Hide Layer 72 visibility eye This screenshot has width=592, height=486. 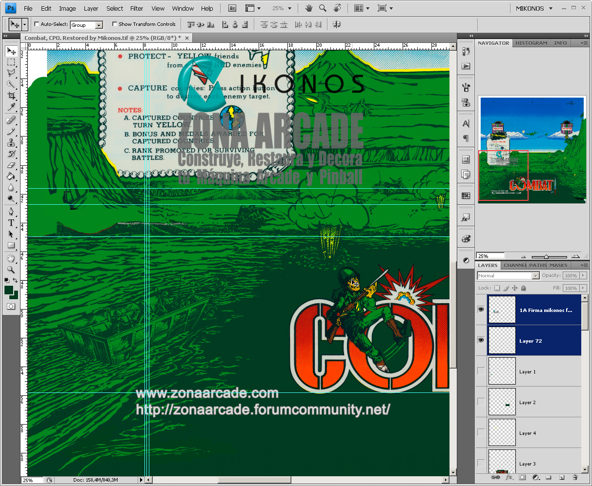pos(481,340)
